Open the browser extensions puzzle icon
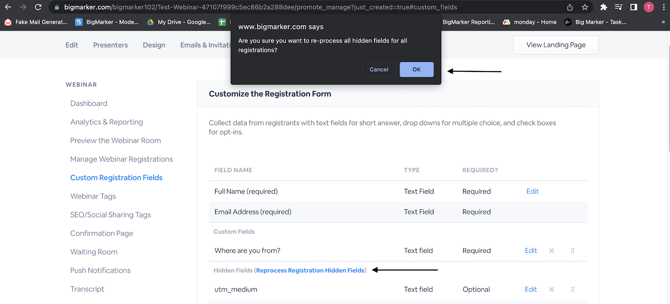The height and width of the screenshot is (304, 670). point(603,7)
